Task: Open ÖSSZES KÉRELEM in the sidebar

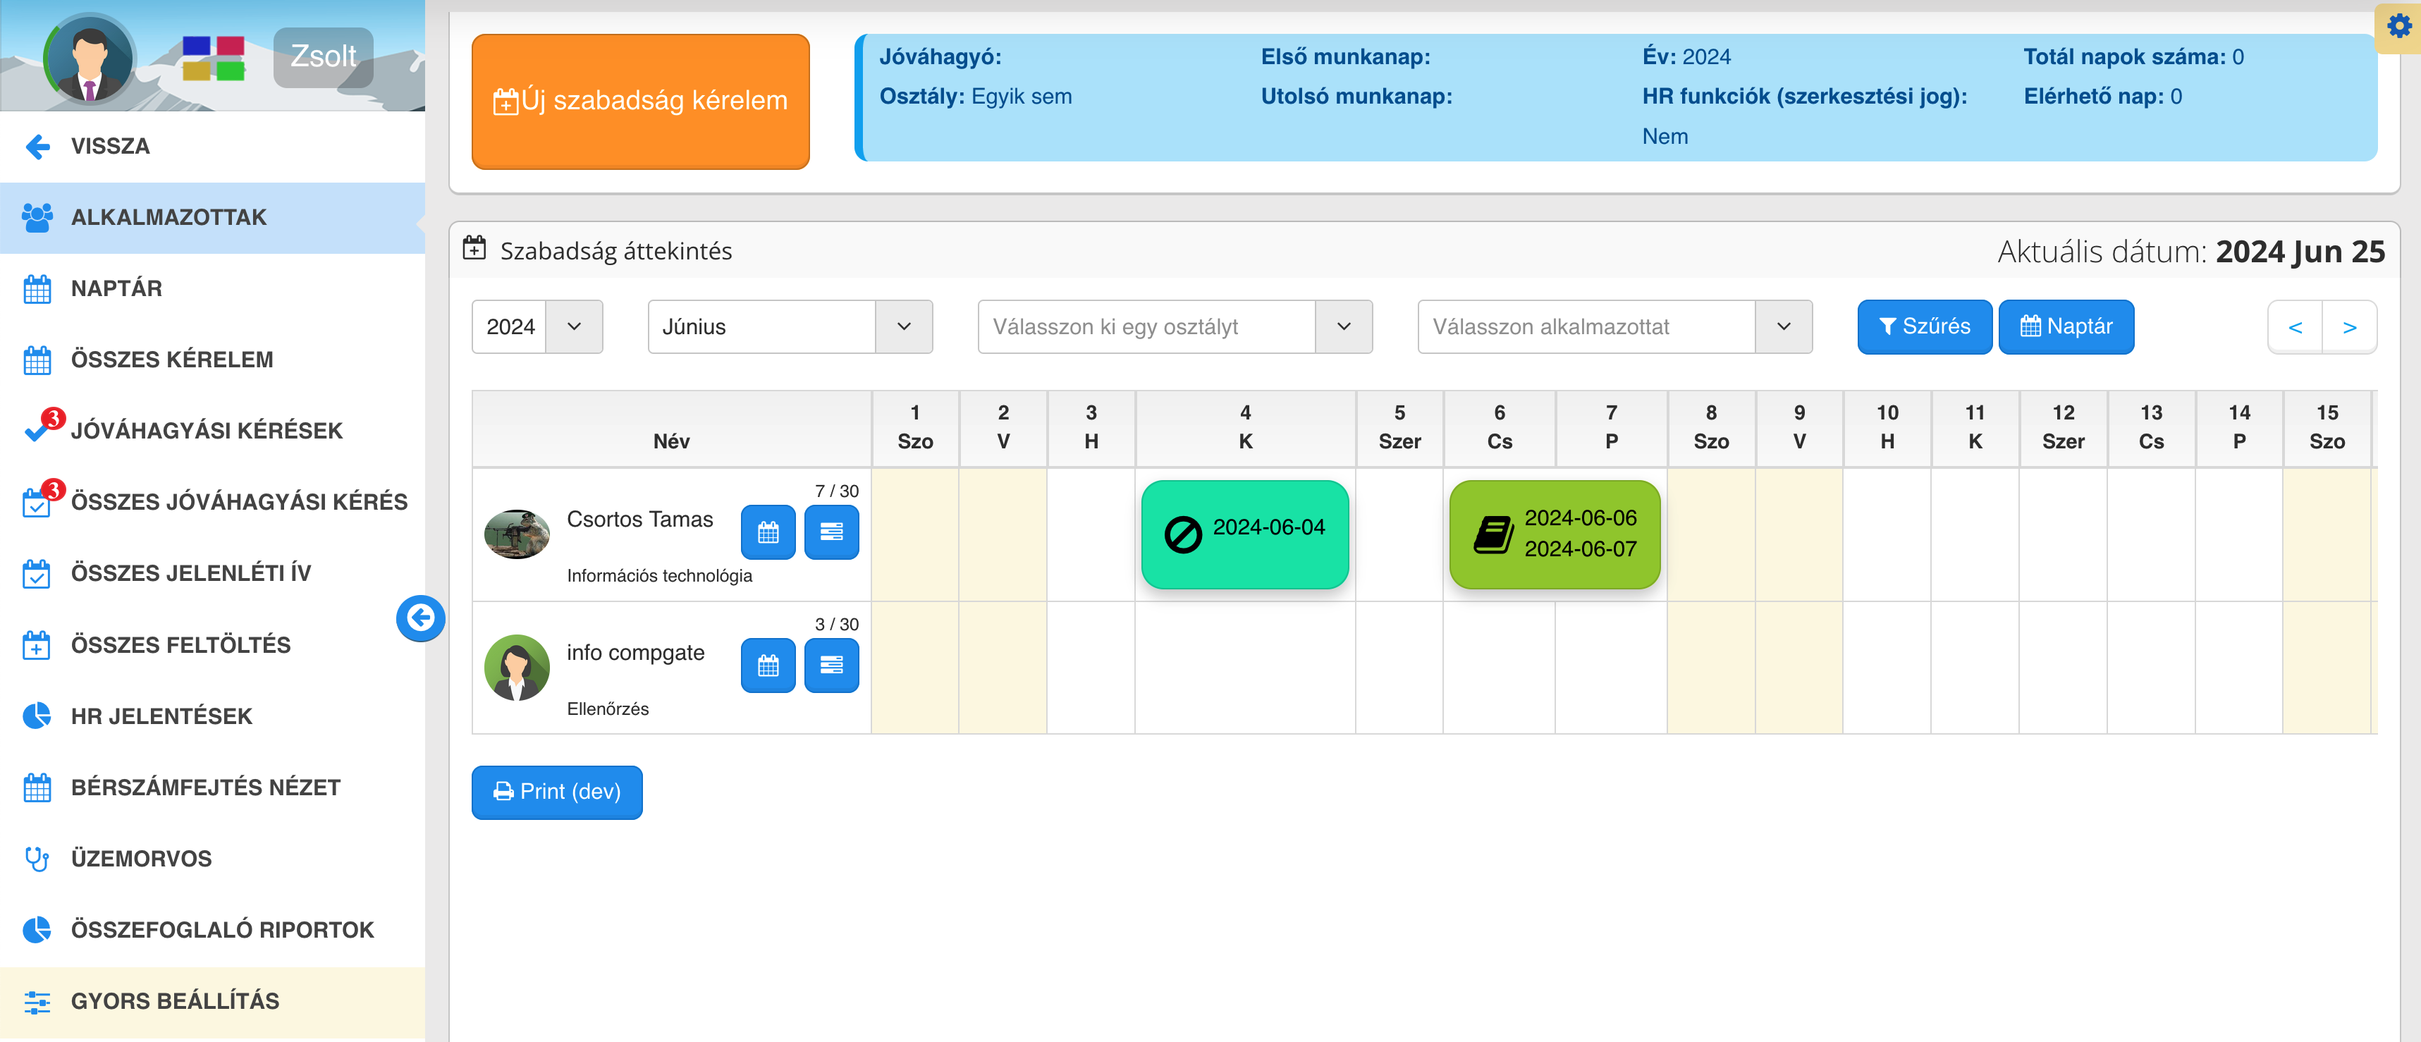Action: click(x=212, y=360)
